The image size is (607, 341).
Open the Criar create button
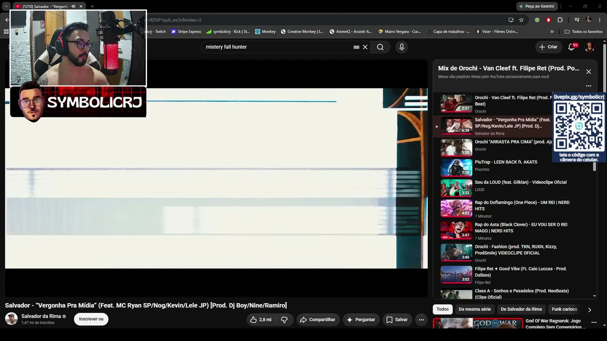548,47
